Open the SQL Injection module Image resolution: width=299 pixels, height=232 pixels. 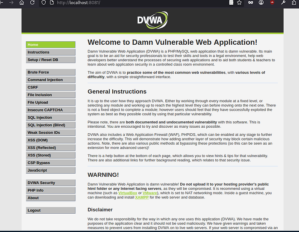point(51,117)
